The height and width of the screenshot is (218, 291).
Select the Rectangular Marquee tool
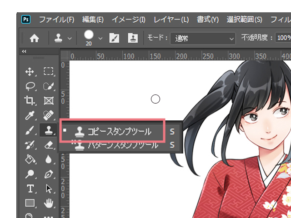click(x=49, y=71)
